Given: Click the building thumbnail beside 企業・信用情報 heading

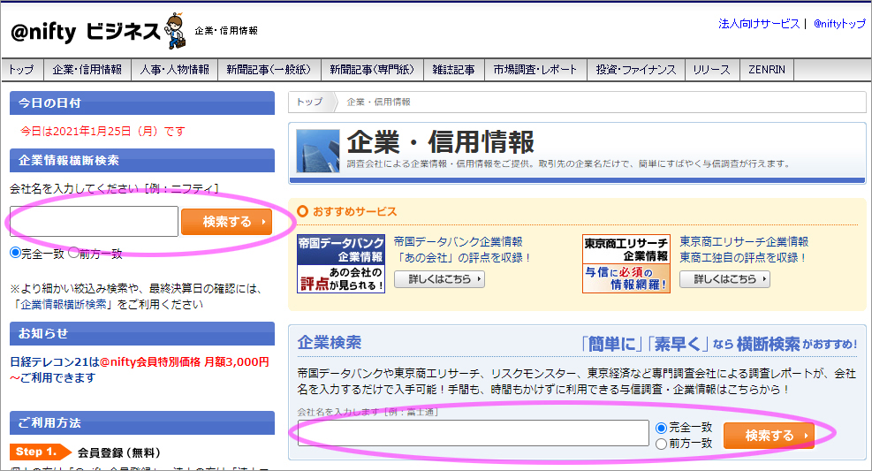Looking at the screenshot, I should pyautogui.click(x=317, y=151).
